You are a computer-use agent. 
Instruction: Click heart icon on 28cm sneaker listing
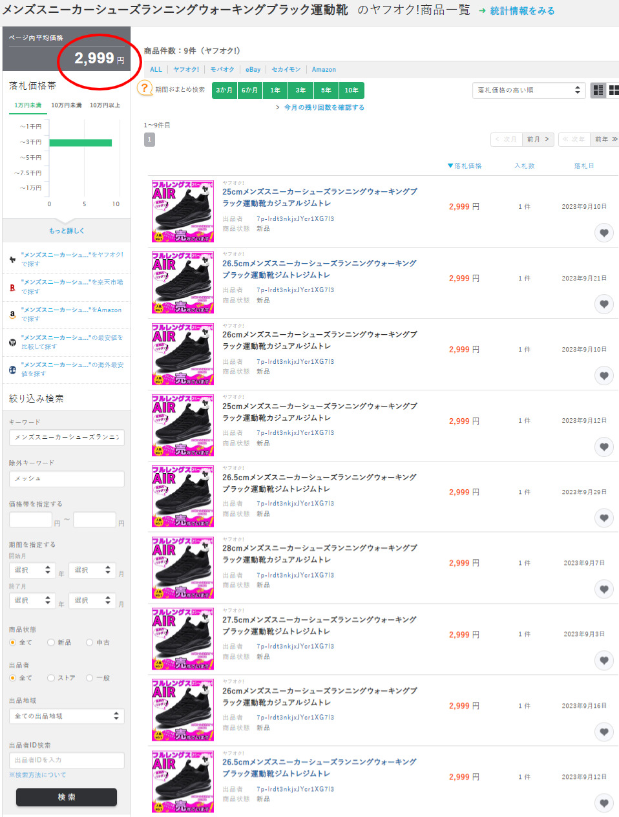[603, 589]
